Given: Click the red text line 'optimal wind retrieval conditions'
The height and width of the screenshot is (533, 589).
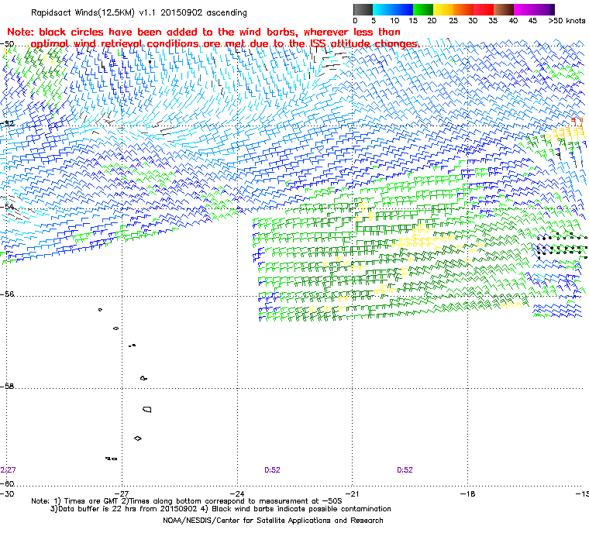Looking at the screenshot, I should pyautogui.click(x=225, y=44).
